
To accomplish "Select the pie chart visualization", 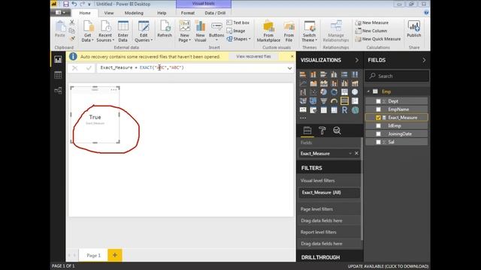I will point(324,92).
